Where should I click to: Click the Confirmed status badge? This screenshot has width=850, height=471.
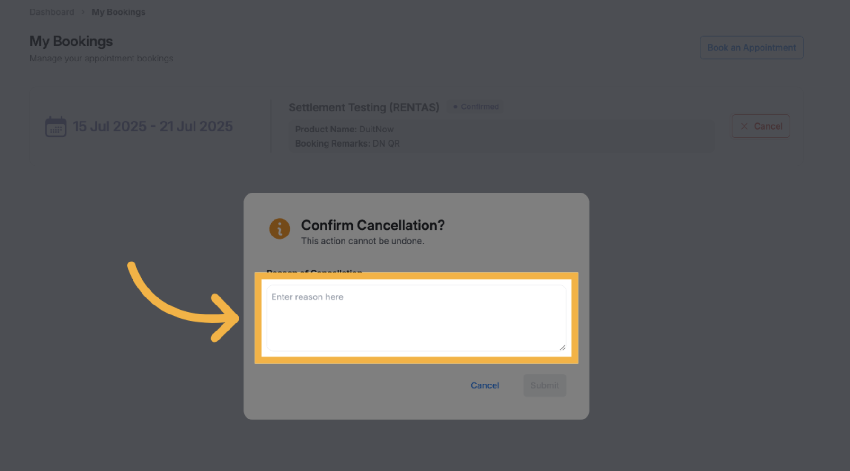[x=476, y=107]
